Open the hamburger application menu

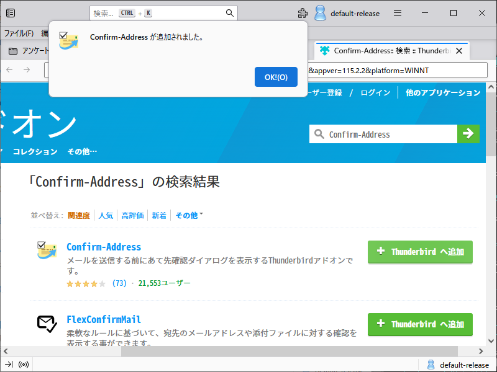point(398,13)
